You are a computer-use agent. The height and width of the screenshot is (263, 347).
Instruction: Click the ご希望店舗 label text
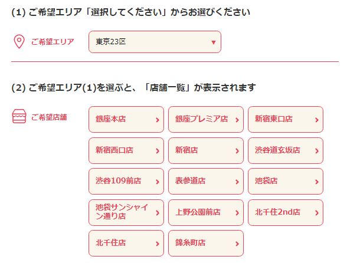[x=49, y=117]
